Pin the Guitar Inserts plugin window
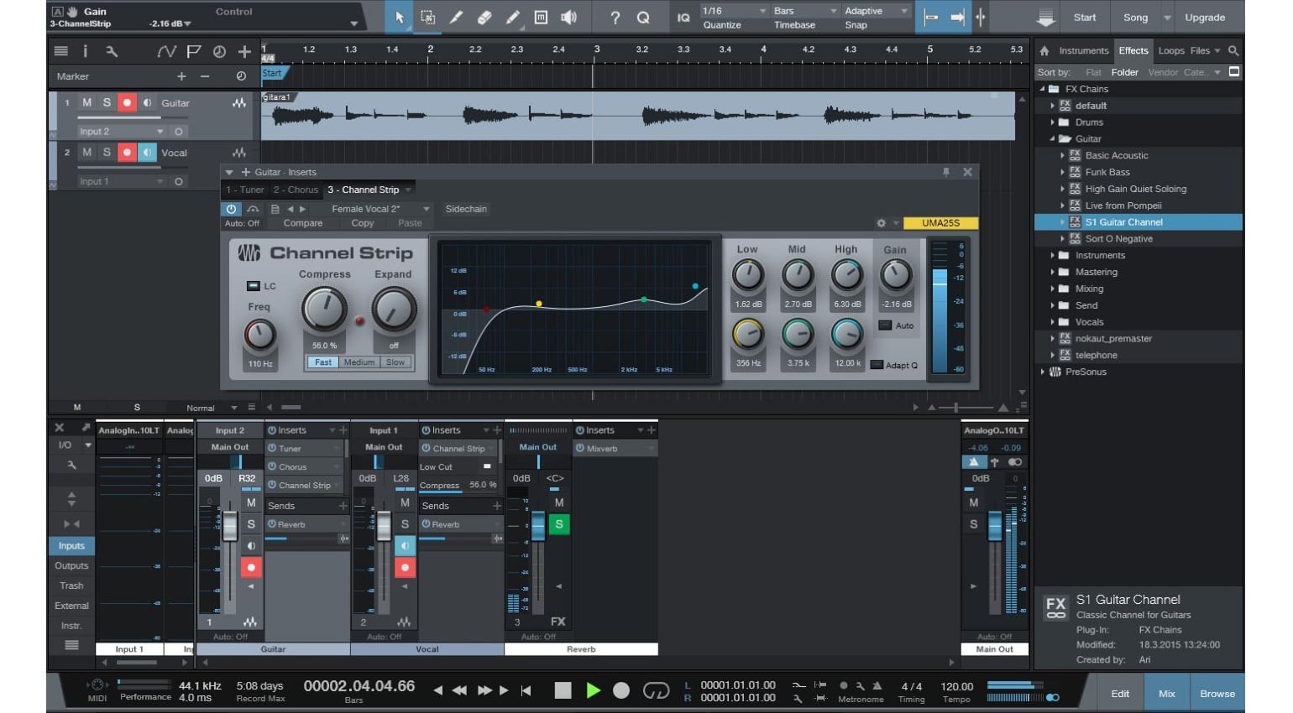1293x713 pixels. pos(946,172)
